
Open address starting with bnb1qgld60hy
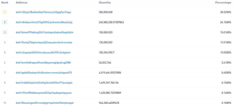[44, 73]
